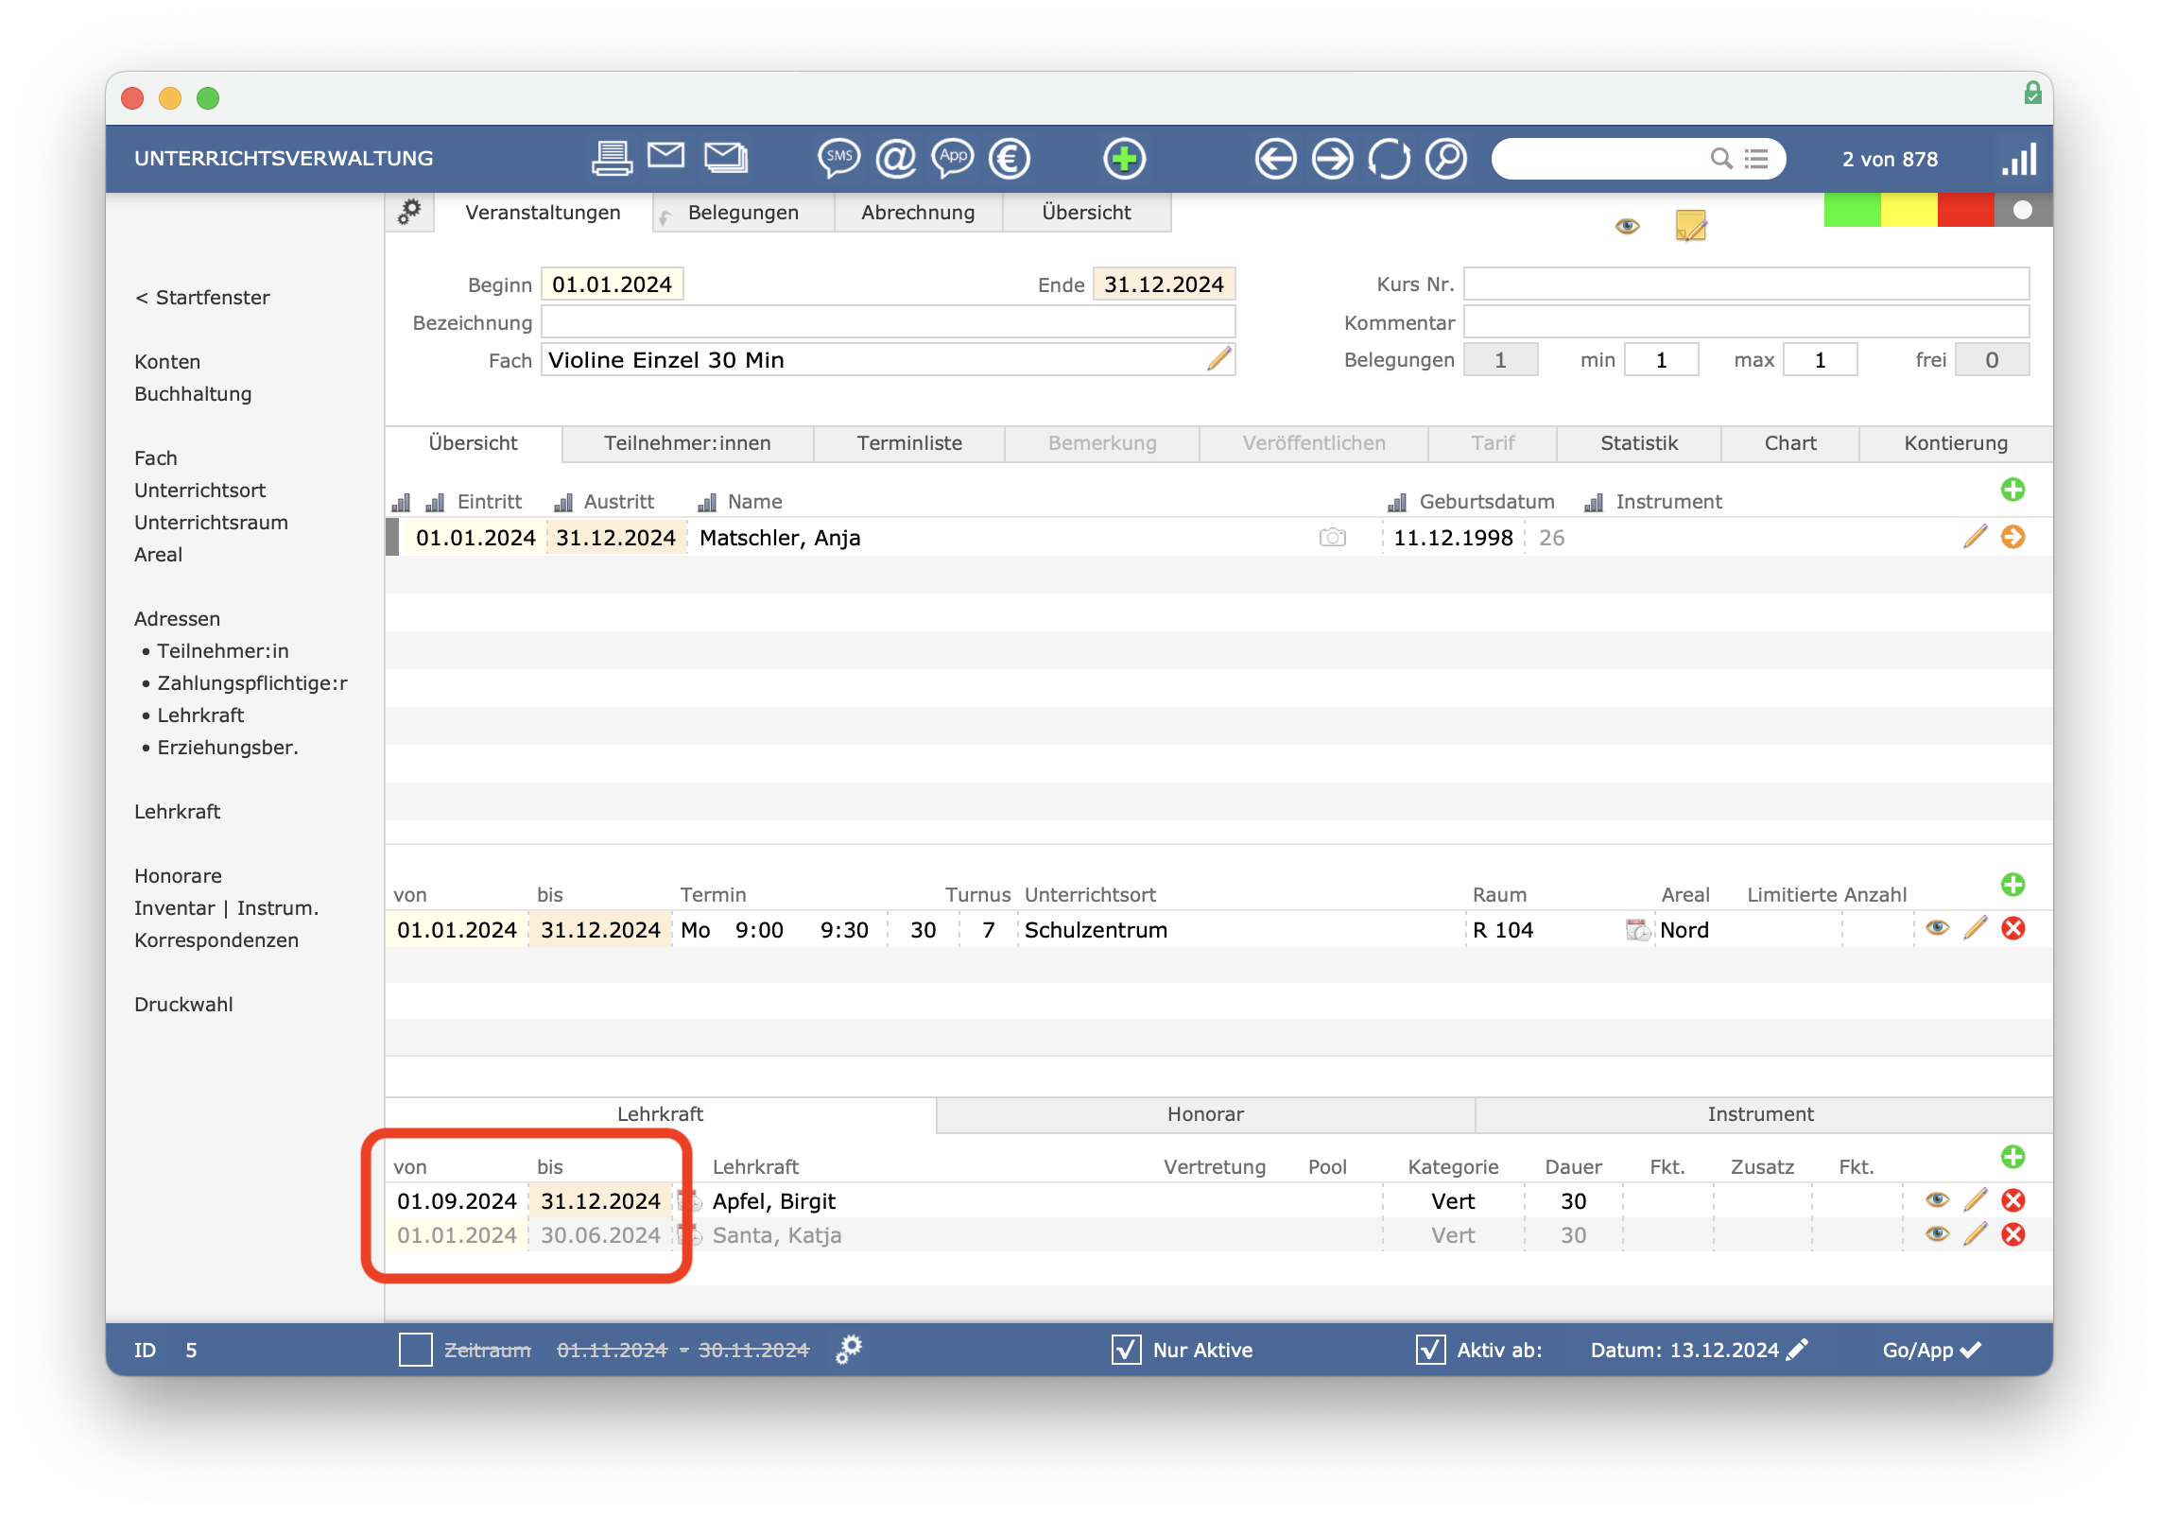Go back to Startfenster
The width and height of the screenshot is (2159, 1516).
pyautogui.click(x=202, y=298)
